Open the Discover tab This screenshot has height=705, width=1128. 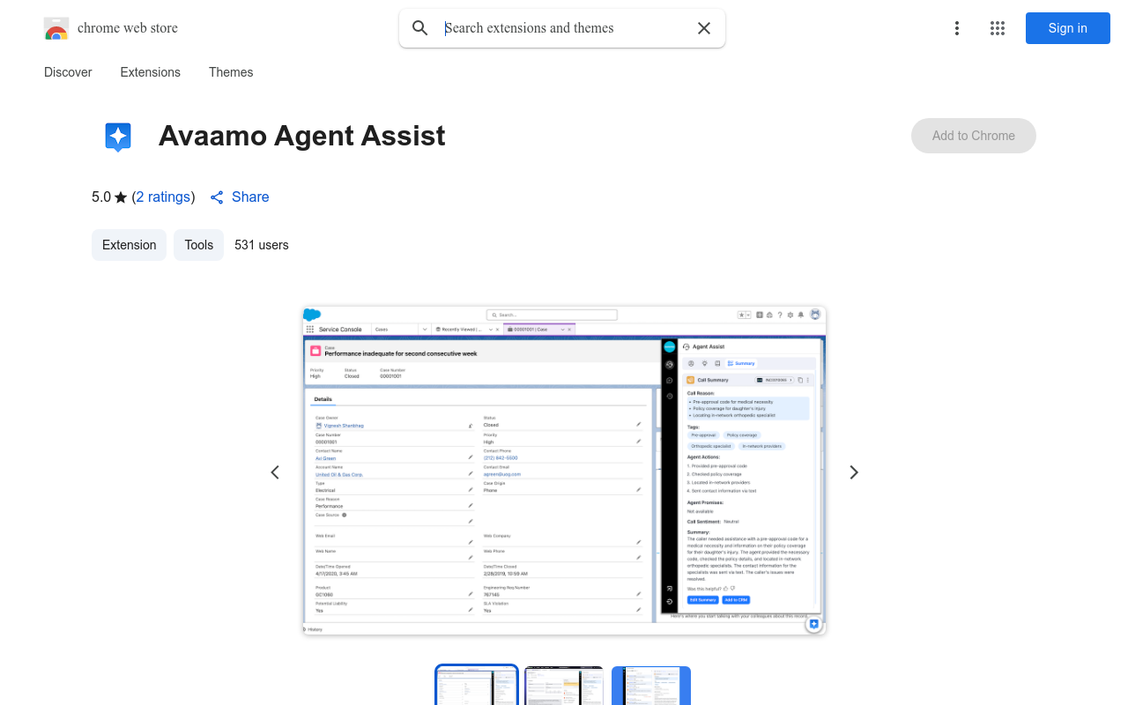[x=68, y=72]
